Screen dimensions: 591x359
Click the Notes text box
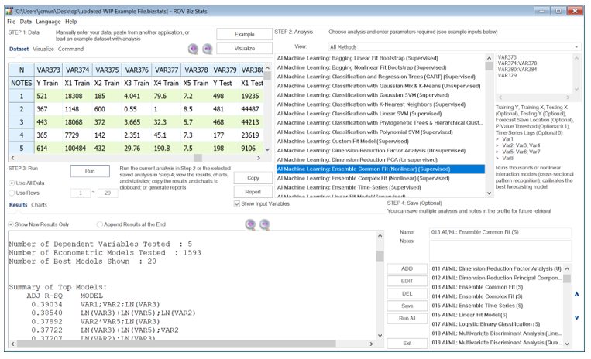[x=500, y=250]
